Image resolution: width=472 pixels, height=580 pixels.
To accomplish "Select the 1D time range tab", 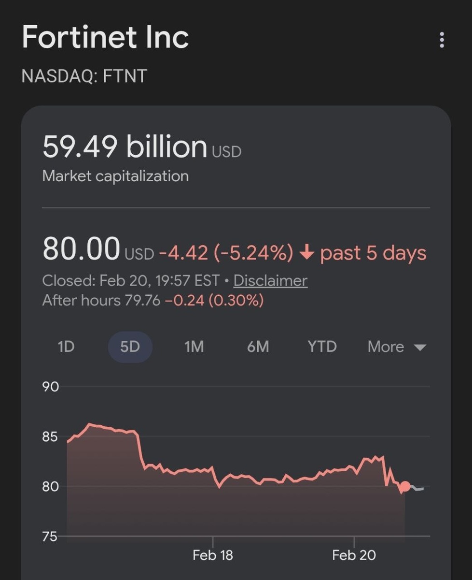I will pyautogui.click(x=66, y=347).
